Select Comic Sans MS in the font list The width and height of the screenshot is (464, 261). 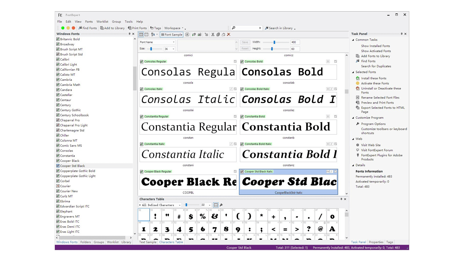click(71, 146)
